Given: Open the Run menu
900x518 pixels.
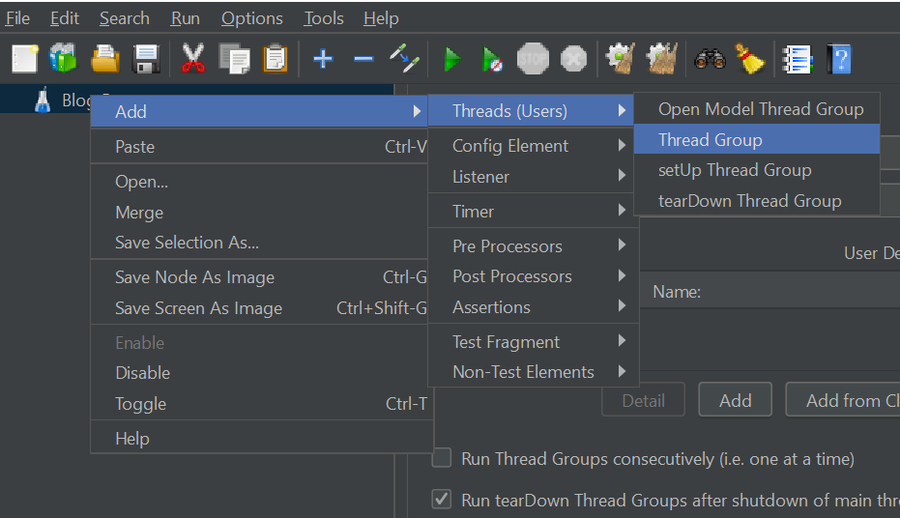Looking at the screenshot, I should (x=186, y=18).
